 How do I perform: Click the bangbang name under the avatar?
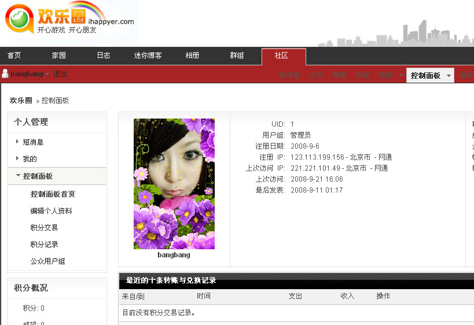(174, 255)
